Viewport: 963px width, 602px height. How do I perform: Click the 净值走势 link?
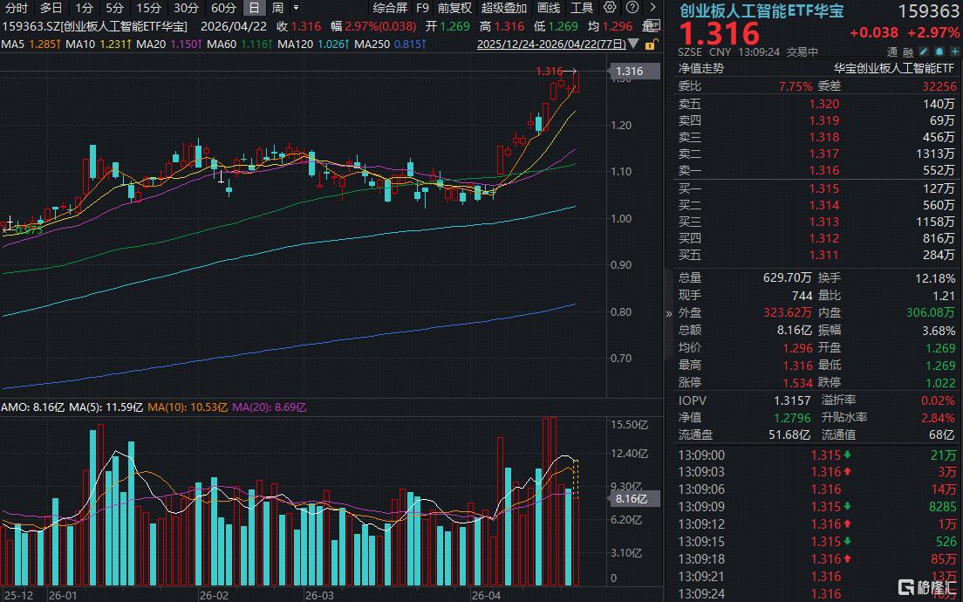(x=700, y=69)
